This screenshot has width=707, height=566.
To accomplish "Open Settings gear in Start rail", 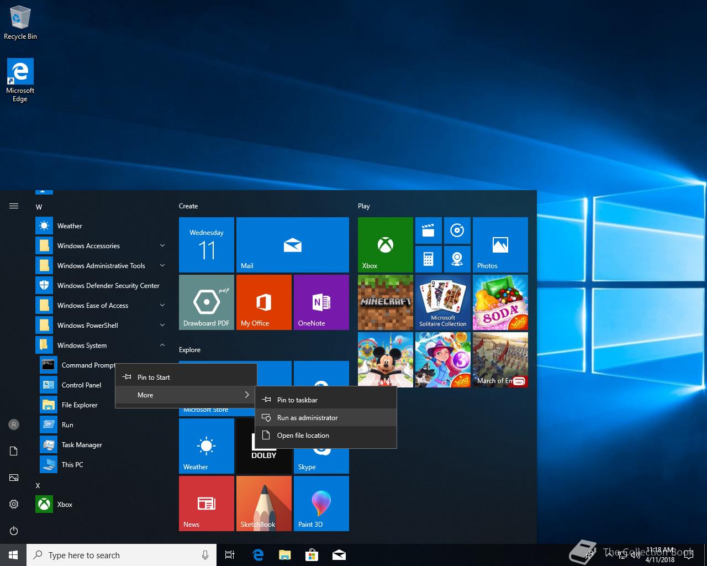I will (x=14, y=504).
